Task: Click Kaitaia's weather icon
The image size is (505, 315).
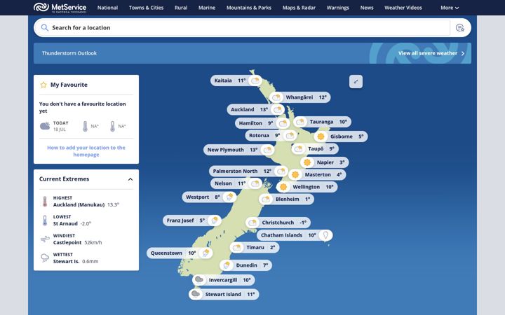Action: pyautogui.click(x=255, y=80)
